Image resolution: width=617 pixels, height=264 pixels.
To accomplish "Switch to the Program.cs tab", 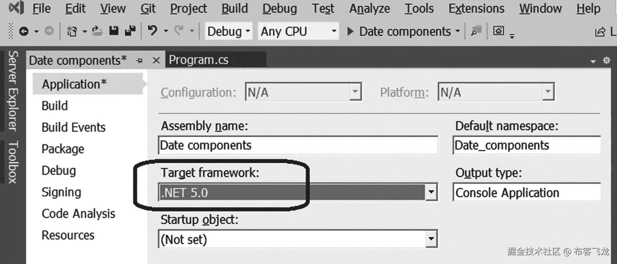I will [x=199, y=60].
